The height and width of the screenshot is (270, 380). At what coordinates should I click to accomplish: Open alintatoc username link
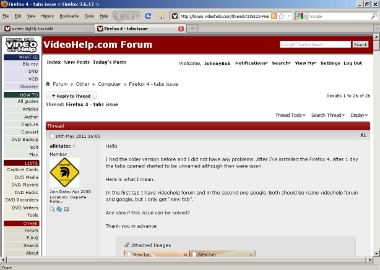coord(61,146)
